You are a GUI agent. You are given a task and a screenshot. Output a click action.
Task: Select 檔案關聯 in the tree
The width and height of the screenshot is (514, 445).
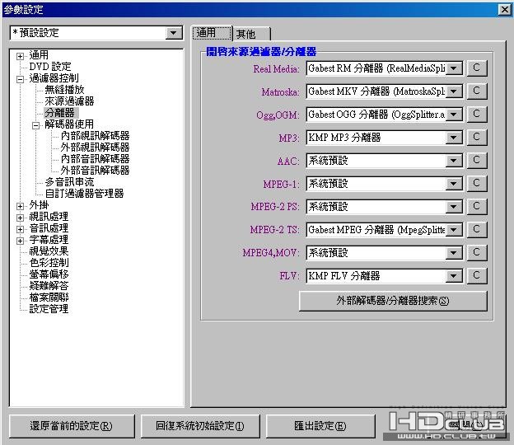(49, 297)
